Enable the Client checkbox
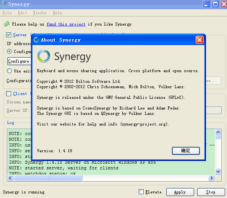The image size is (227, 198). coord(8,93)
